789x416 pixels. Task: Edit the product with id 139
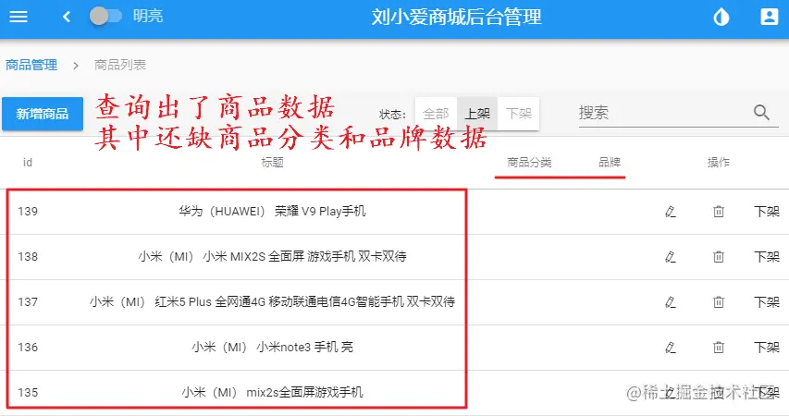pyautogui.click(x=671, y=212)
